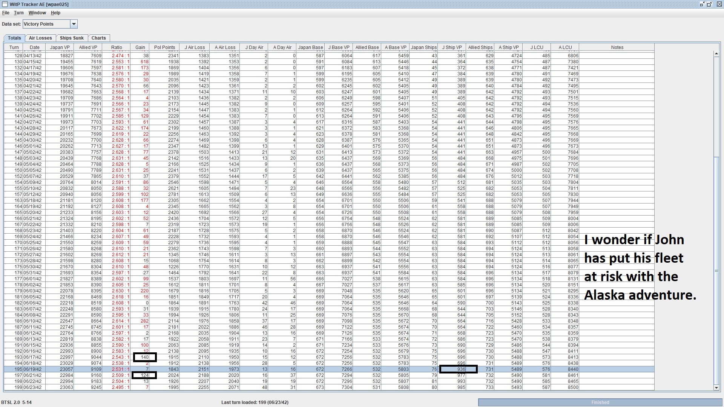Click the Finished progress bar
The width and height of the screenshot is (724, 407).
[x=600, y=402]
